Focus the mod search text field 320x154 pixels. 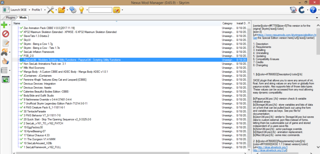tap(100, 10)
